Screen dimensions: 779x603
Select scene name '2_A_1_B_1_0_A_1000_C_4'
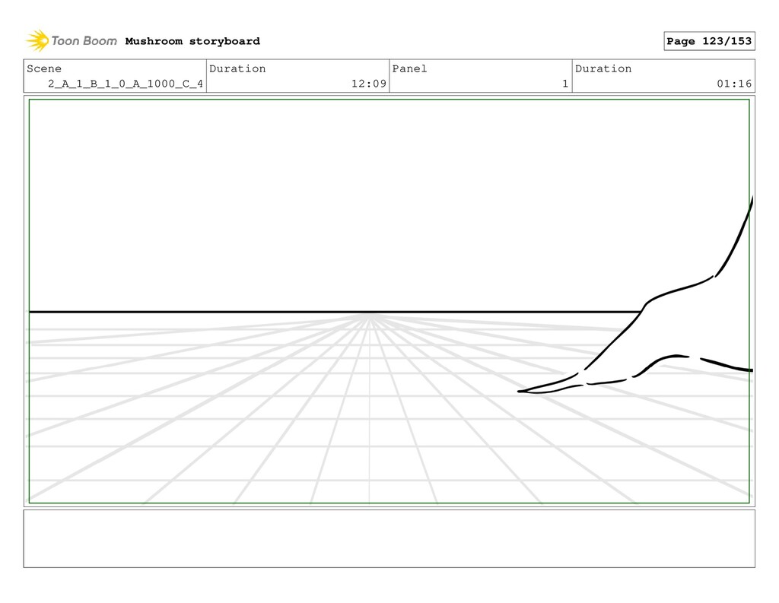coord(126,84)
